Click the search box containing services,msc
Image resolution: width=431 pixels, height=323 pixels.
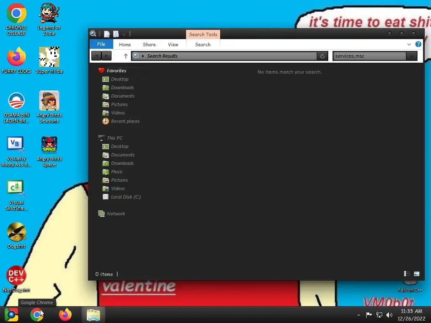coord(370,56)
